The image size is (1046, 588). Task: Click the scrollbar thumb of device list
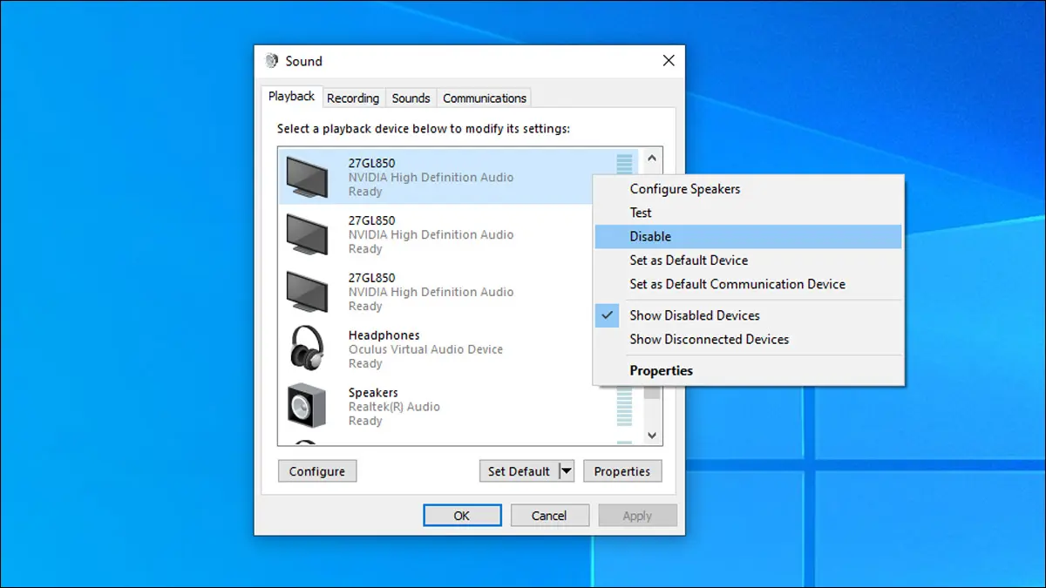(x=652, y=392)
